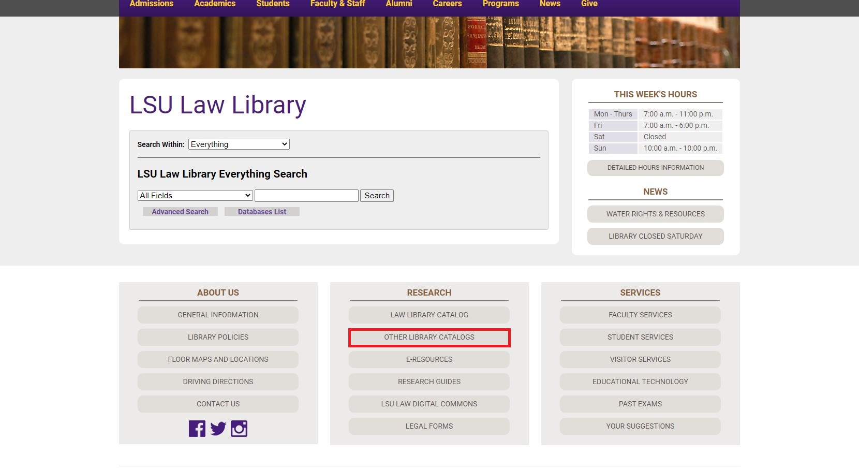Open the News menu item
Image resolution: width=859 pixels, height=469 pixels.
[550, 4]
